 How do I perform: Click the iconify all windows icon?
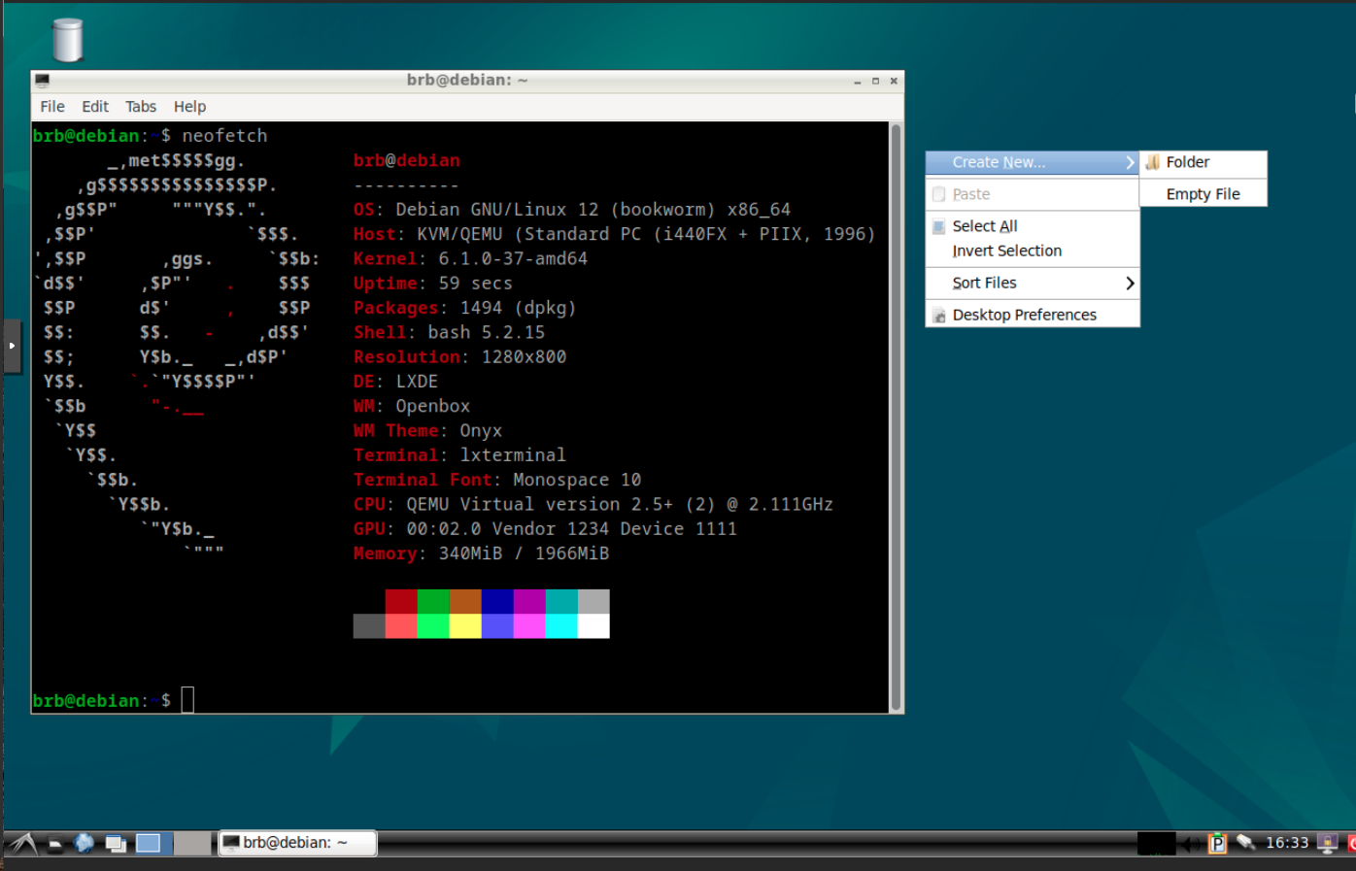point(116,844)
